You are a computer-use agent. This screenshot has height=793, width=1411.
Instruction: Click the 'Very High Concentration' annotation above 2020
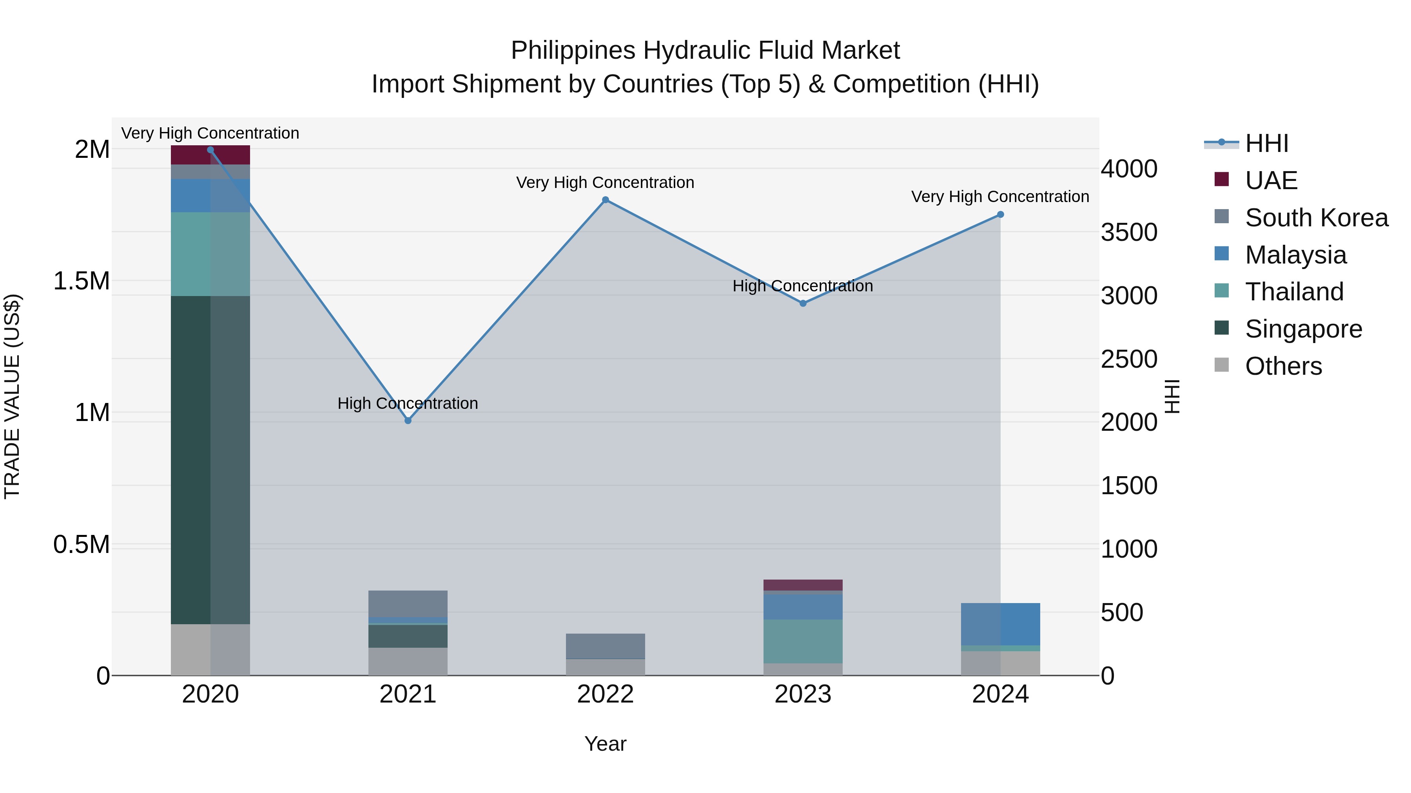point(210,133)
